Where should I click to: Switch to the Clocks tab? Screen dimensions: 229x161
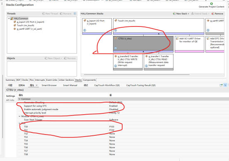click(x=25, y=80)
